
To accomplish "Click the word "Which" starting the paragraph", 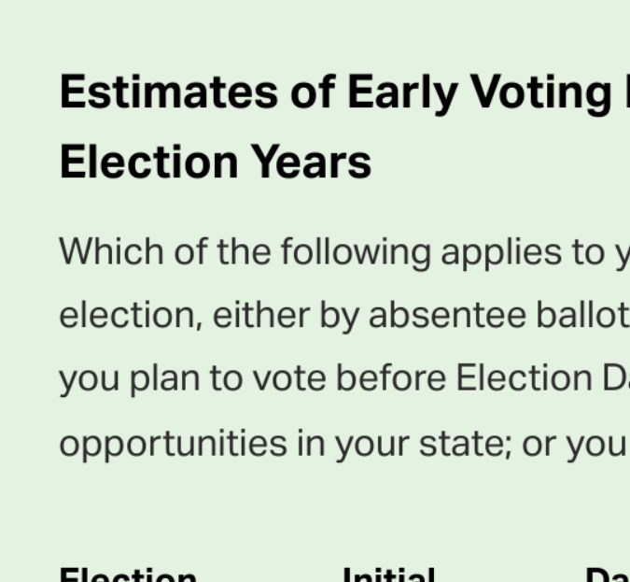I will coord(110,252).
